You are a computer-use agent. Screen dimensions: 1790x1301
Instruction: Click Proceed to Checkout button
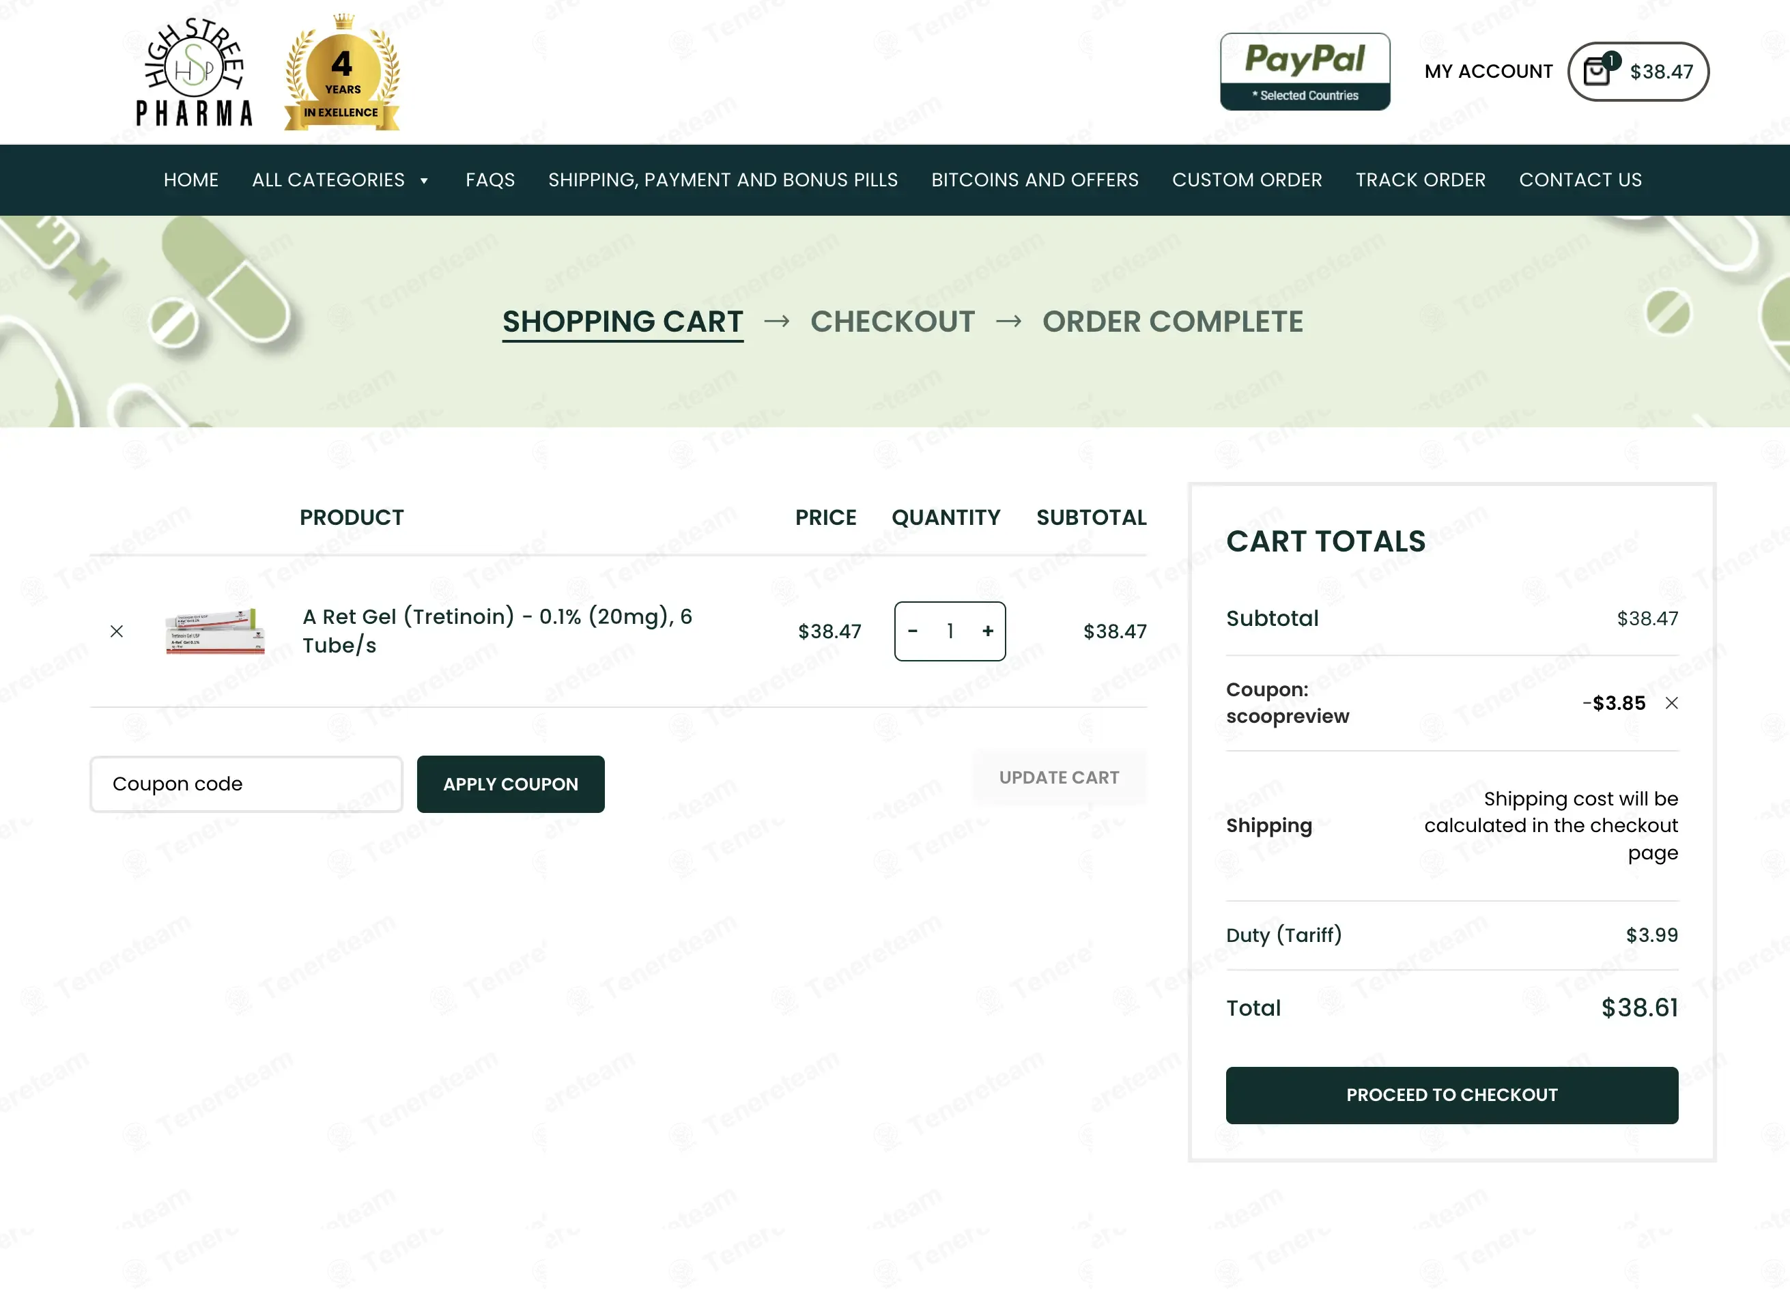1451,1095
